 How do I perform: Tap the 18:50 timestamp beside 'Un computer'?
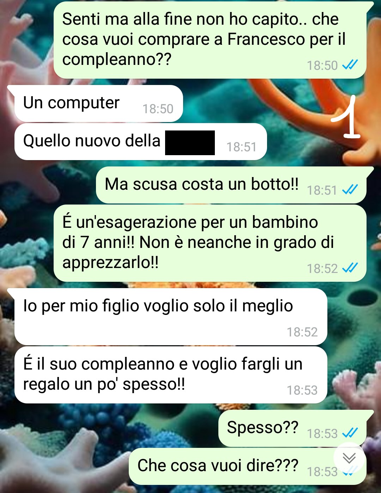tap(158, 109)
